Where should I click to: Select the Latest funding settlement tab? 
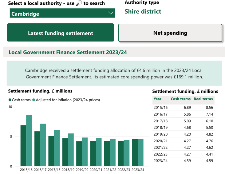tap(60, 33)
